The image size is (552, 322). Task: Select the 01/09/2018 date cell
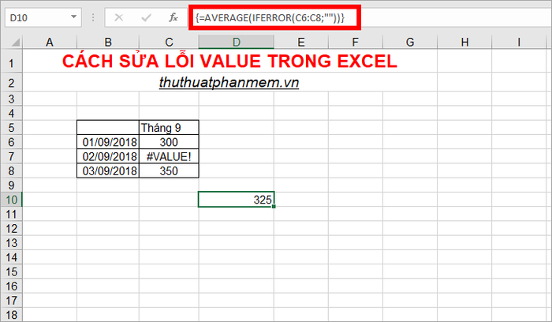click(108, 142)
